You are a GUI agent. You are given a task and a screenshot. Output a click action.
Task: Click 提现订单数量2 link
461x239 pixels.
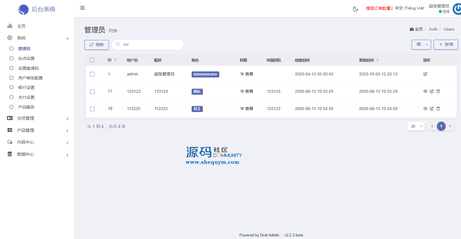tap(379, 8)
